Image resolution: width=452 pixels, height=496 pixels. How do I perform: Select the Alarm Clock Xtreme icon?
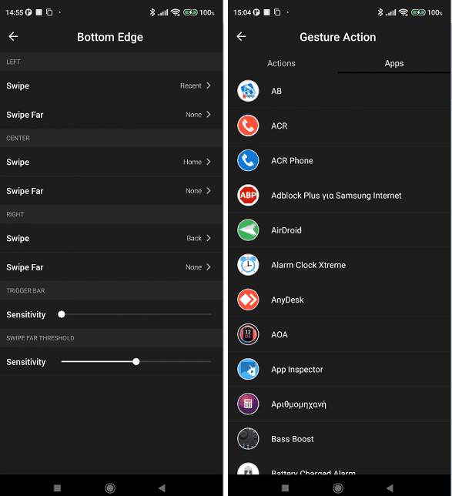coord(248,265)
